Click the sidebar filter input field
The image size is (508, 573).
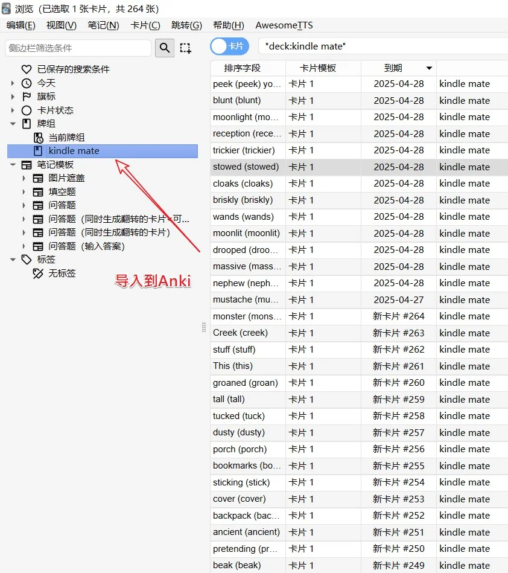tap(78, 48)
